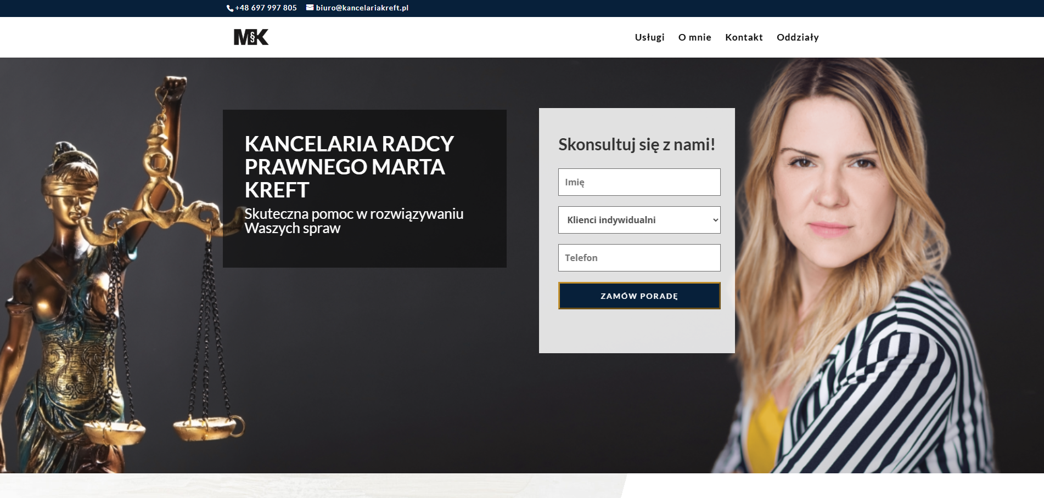The width and height of the screenshot is (1044, 498).
Task: Call the number +48 697 997 805
Action: pyautogui.click(x=266, y=8)
